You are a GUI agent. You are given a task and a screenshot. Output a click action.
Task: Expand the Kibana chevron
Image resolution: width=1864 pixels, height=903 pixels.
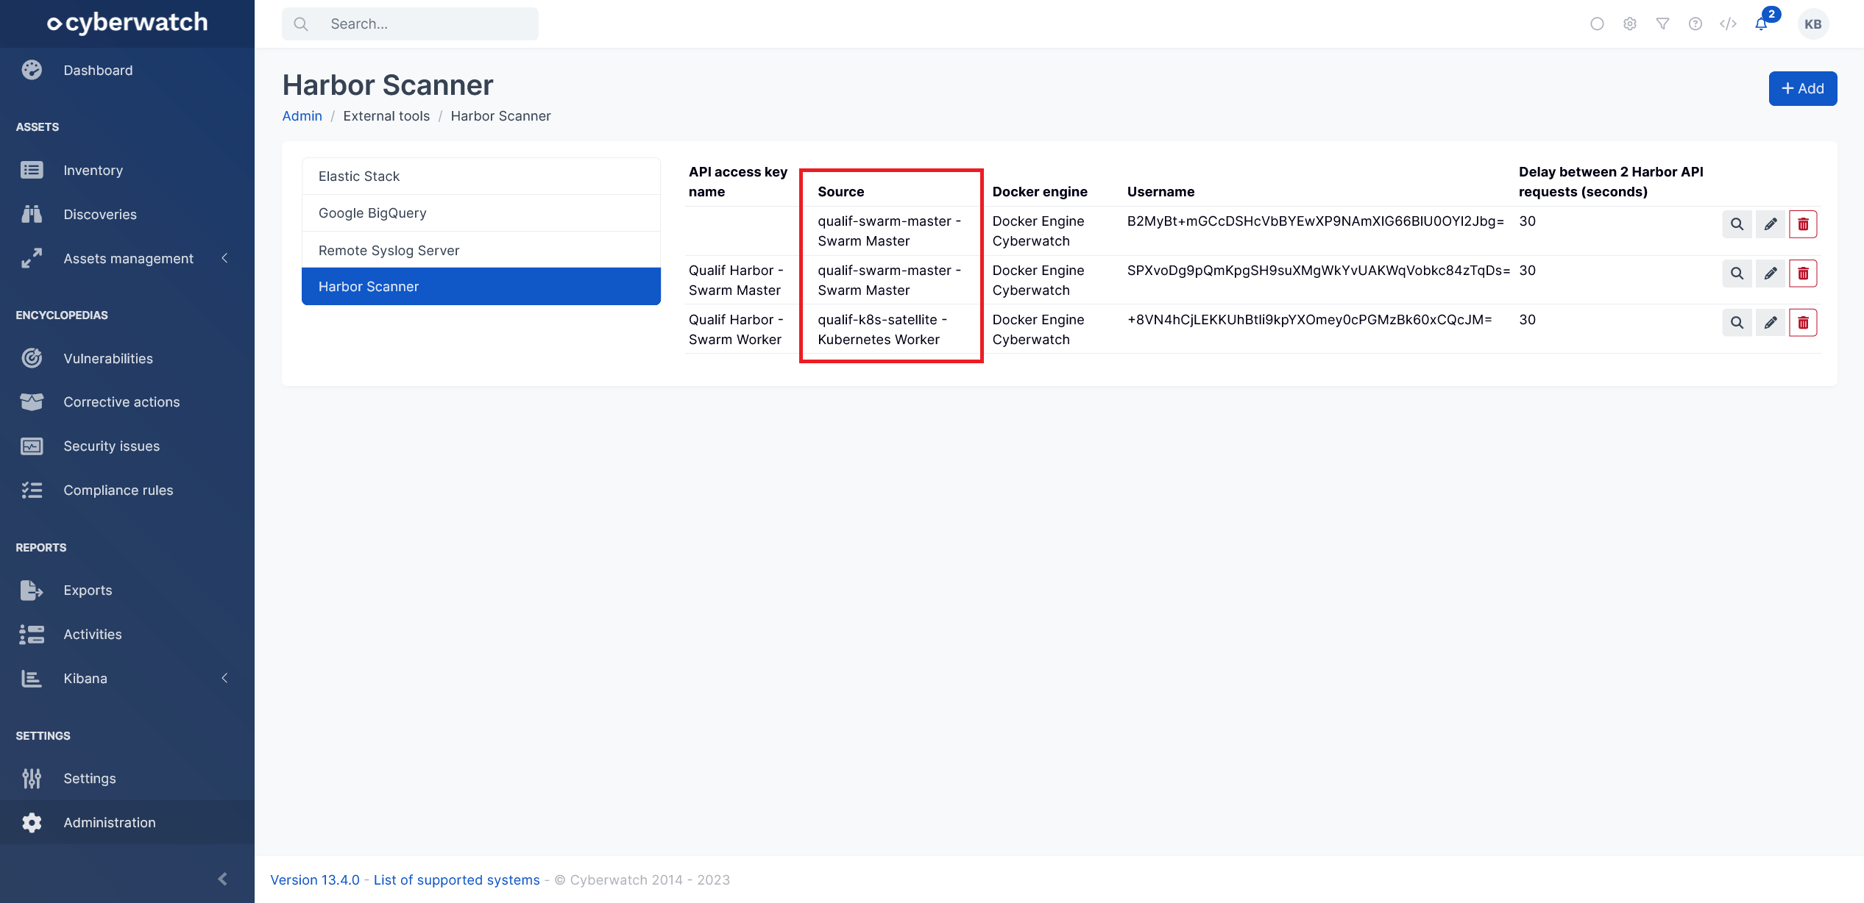[x=224, y=678]
